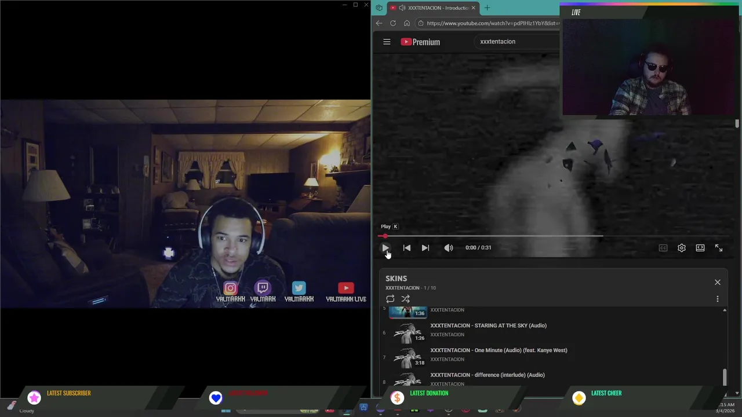Skip to previous video in player
The image size is (742, 417).
(407, 248)
